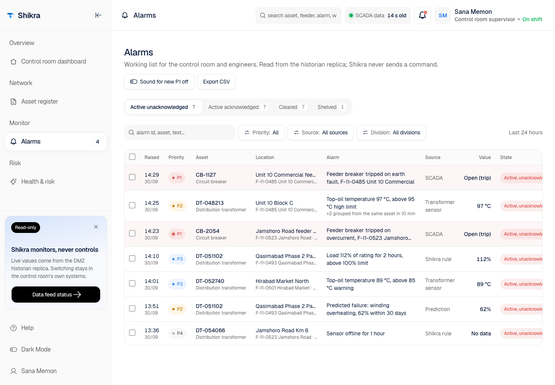Open Sana Memon profile in sidebar
Viewport: 555px width, 385px height.
point(56,371)
